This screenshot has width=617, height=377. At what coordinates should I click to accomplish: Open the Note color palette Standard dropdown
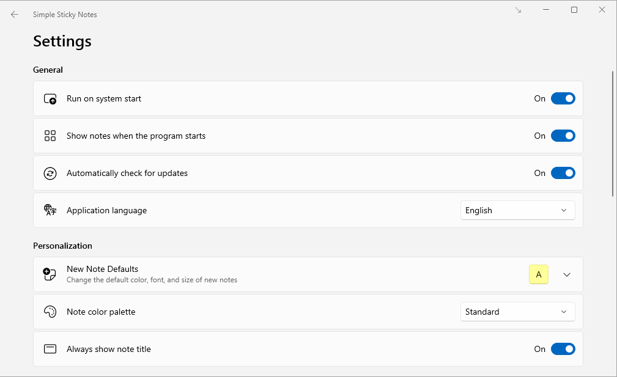coord(517,312)
